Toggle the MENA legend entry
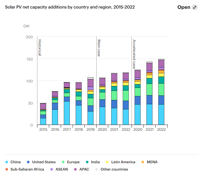The image size is (202, 176). tap(149, 162)
